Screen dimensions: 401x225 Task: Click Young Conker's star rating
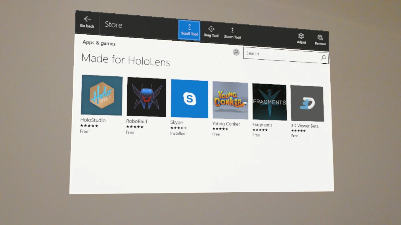[x=220, y=129]
